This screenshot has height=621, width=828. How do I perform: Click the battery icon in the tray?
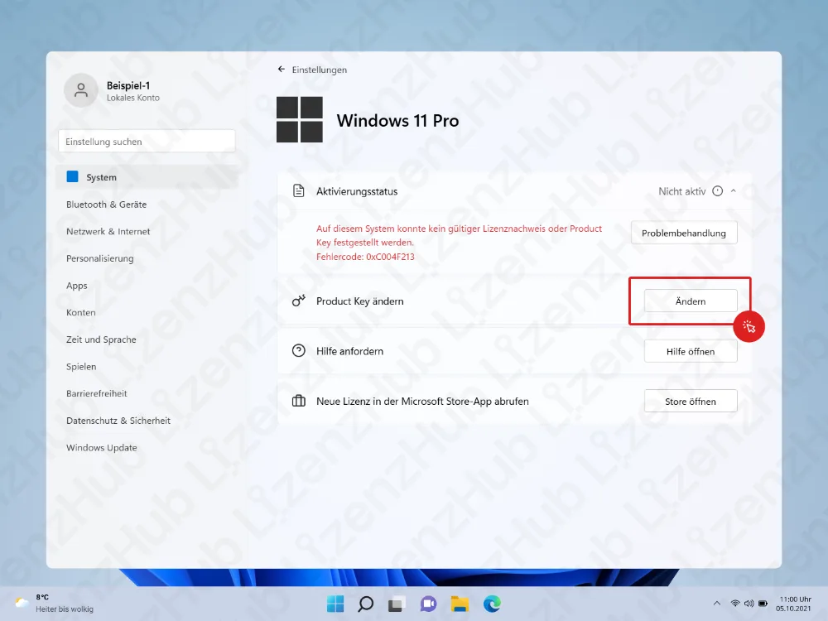tap(763, 603)
